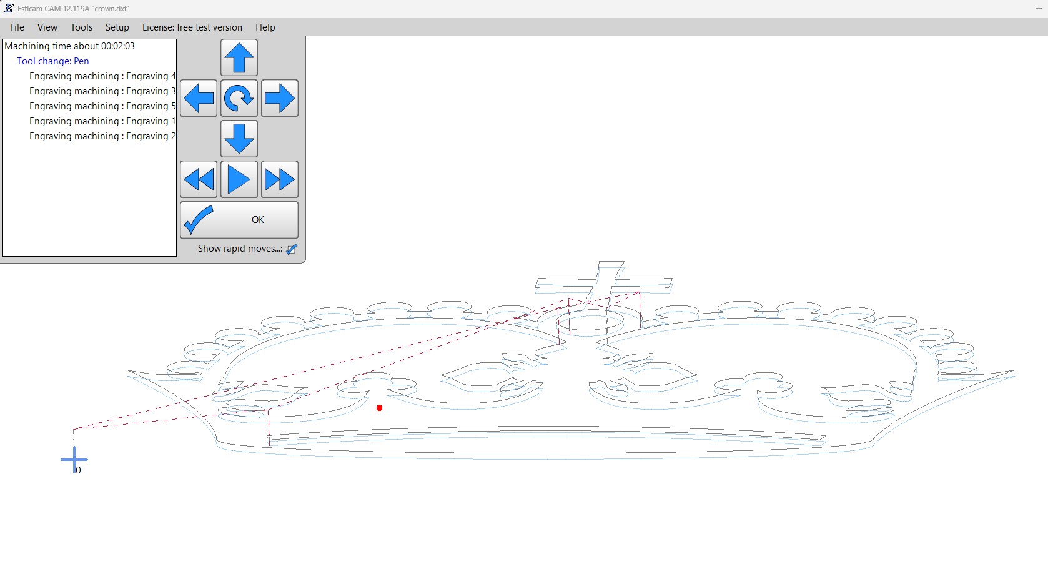Viewport: 1048px width, 564px height.
Task: Click the blue zero point origin cross
Action: tap(74, 460)
